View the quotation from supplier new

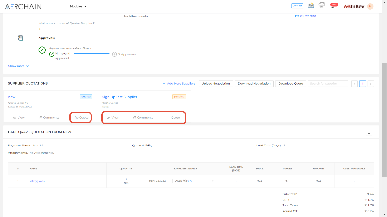19,118
